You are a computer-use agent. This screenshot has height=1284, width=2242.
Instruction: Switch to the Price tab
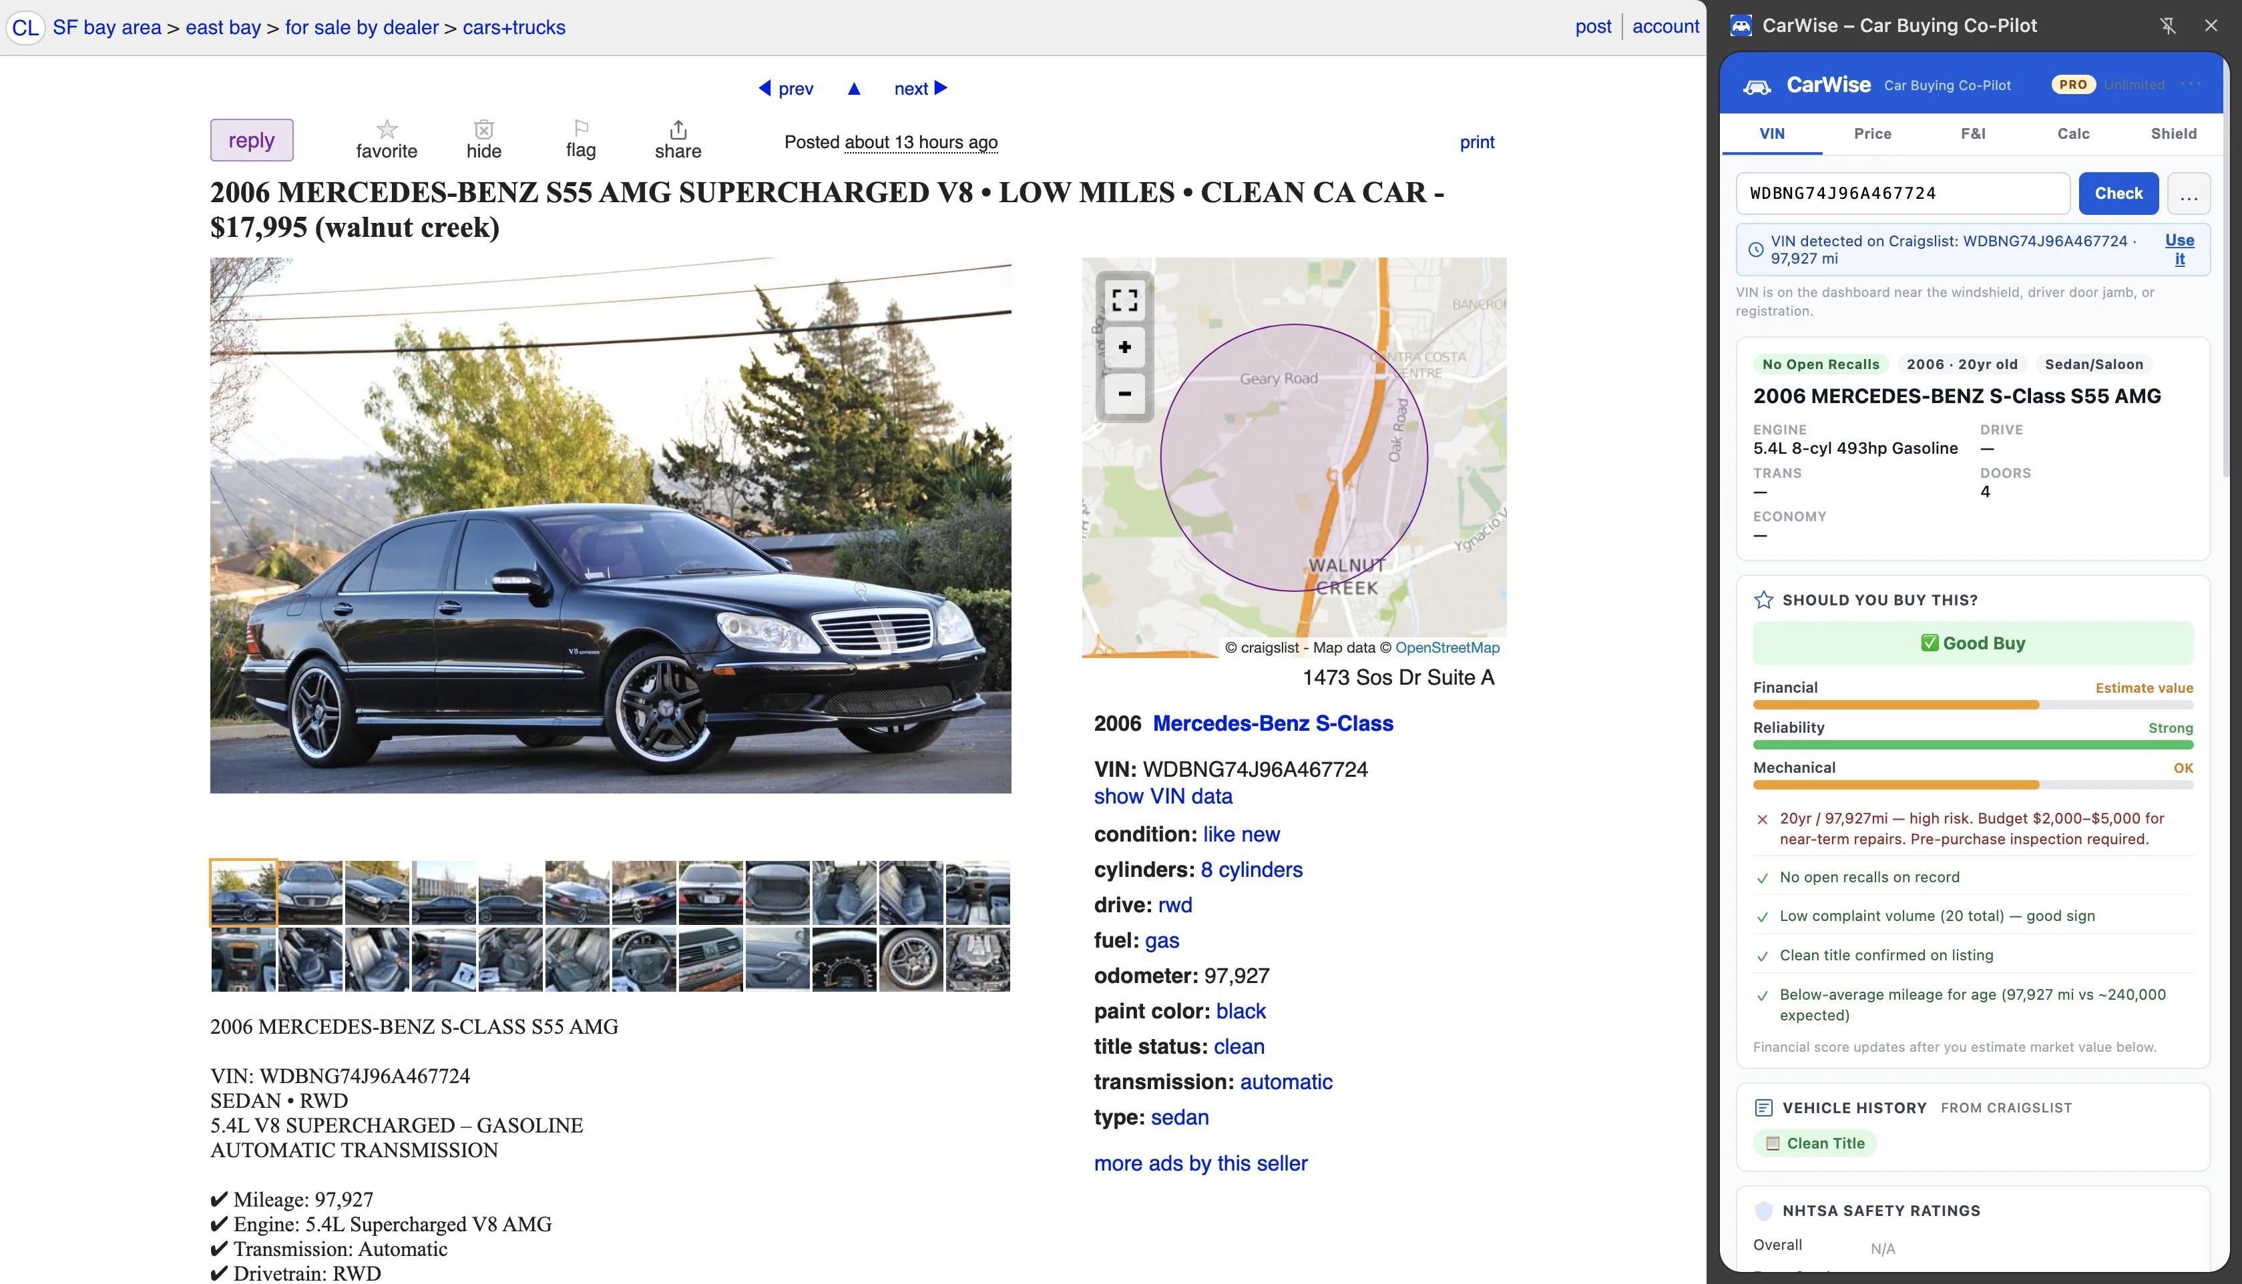1872,133
